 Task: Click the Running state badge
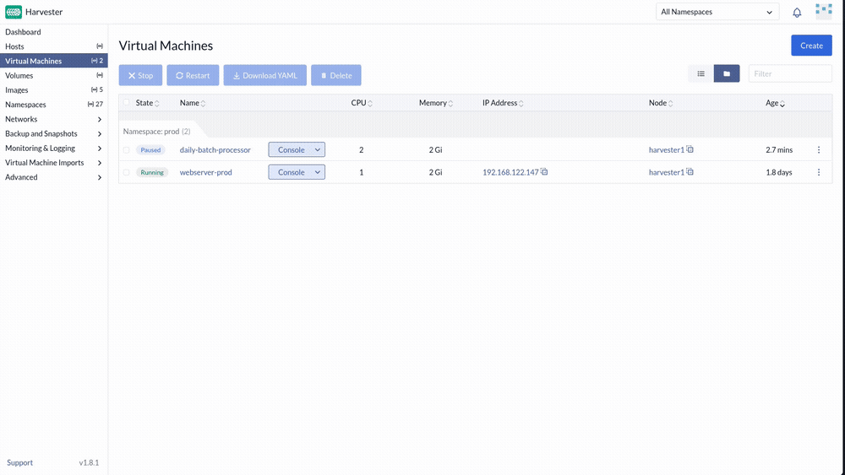tap(152, 172)
